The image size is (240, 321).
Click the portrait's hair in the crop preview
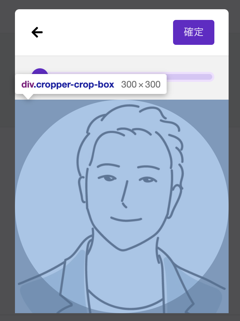click(131, 120)
